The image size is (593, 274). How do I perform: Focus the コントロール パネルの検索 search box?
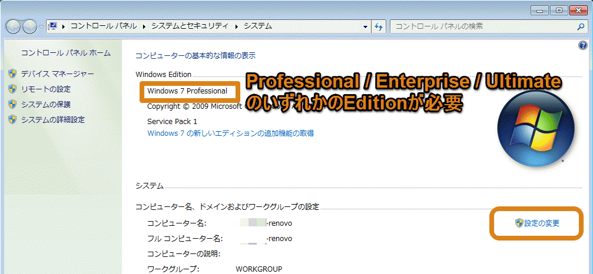484,26
